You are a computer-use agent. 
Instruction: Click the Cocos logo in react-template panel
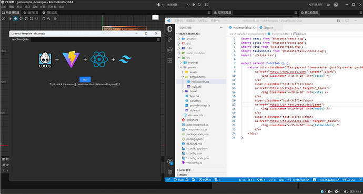pos(45,59)
